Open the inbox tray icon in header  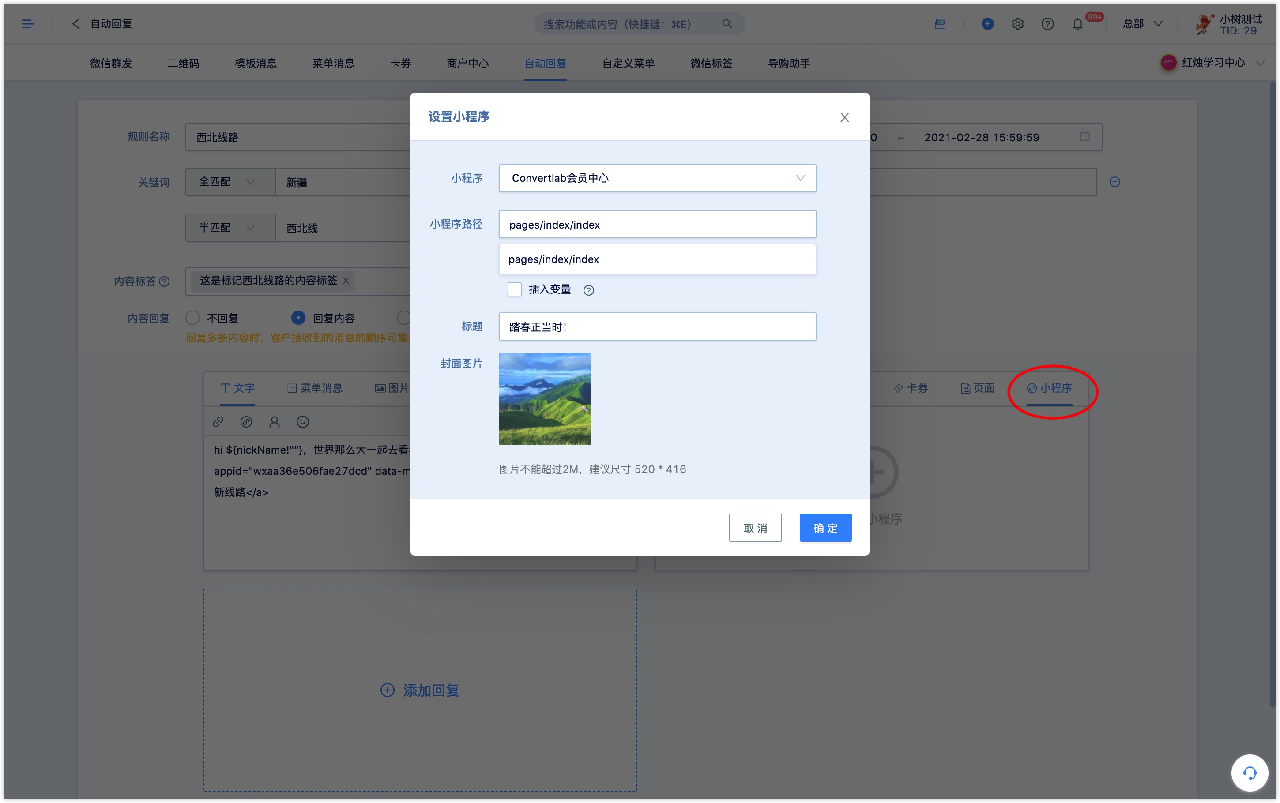940,24
